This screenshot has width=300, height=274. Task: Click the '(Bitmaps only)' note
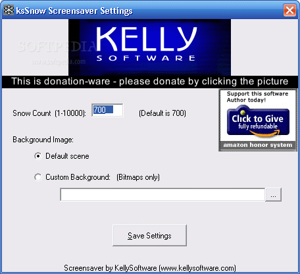coord(138,177)
